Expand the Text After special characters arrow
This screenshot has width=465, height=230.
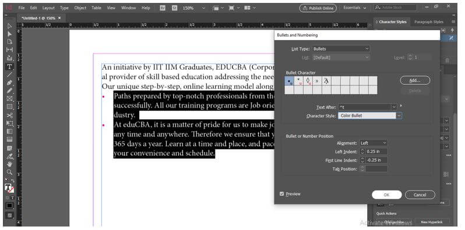401,106
